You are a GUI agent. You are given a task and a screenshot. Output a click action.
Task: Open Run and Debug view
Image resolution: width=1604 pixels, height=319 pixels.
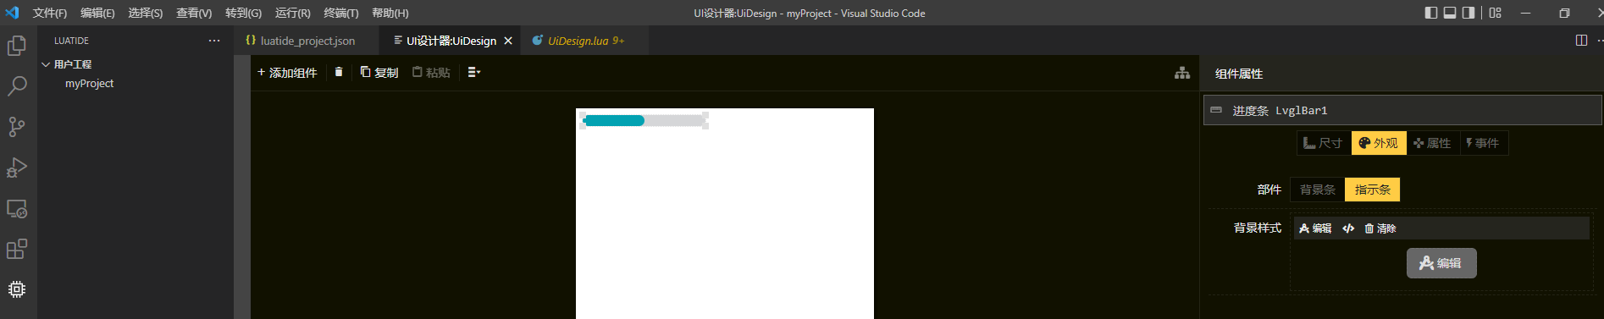(17, 168)
